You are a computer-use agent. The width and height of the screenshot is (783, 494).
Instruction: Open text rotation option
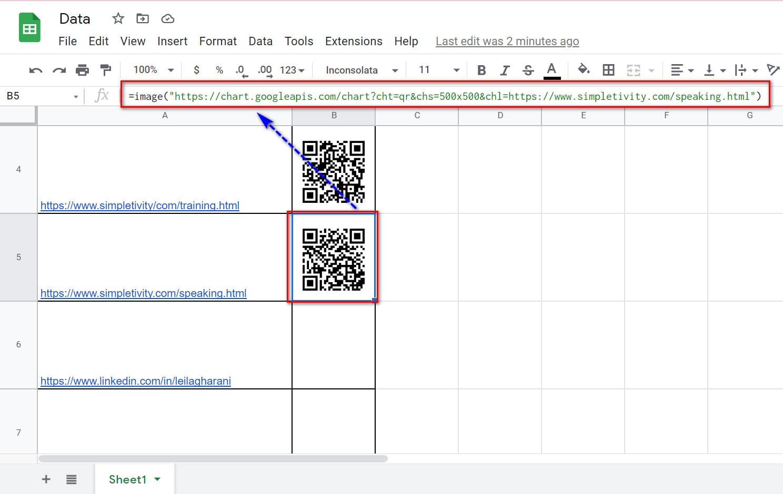[774, 70]
